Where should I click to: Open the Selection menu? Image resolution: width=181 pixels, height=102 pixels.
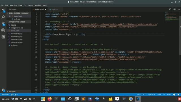coord(13,5)
